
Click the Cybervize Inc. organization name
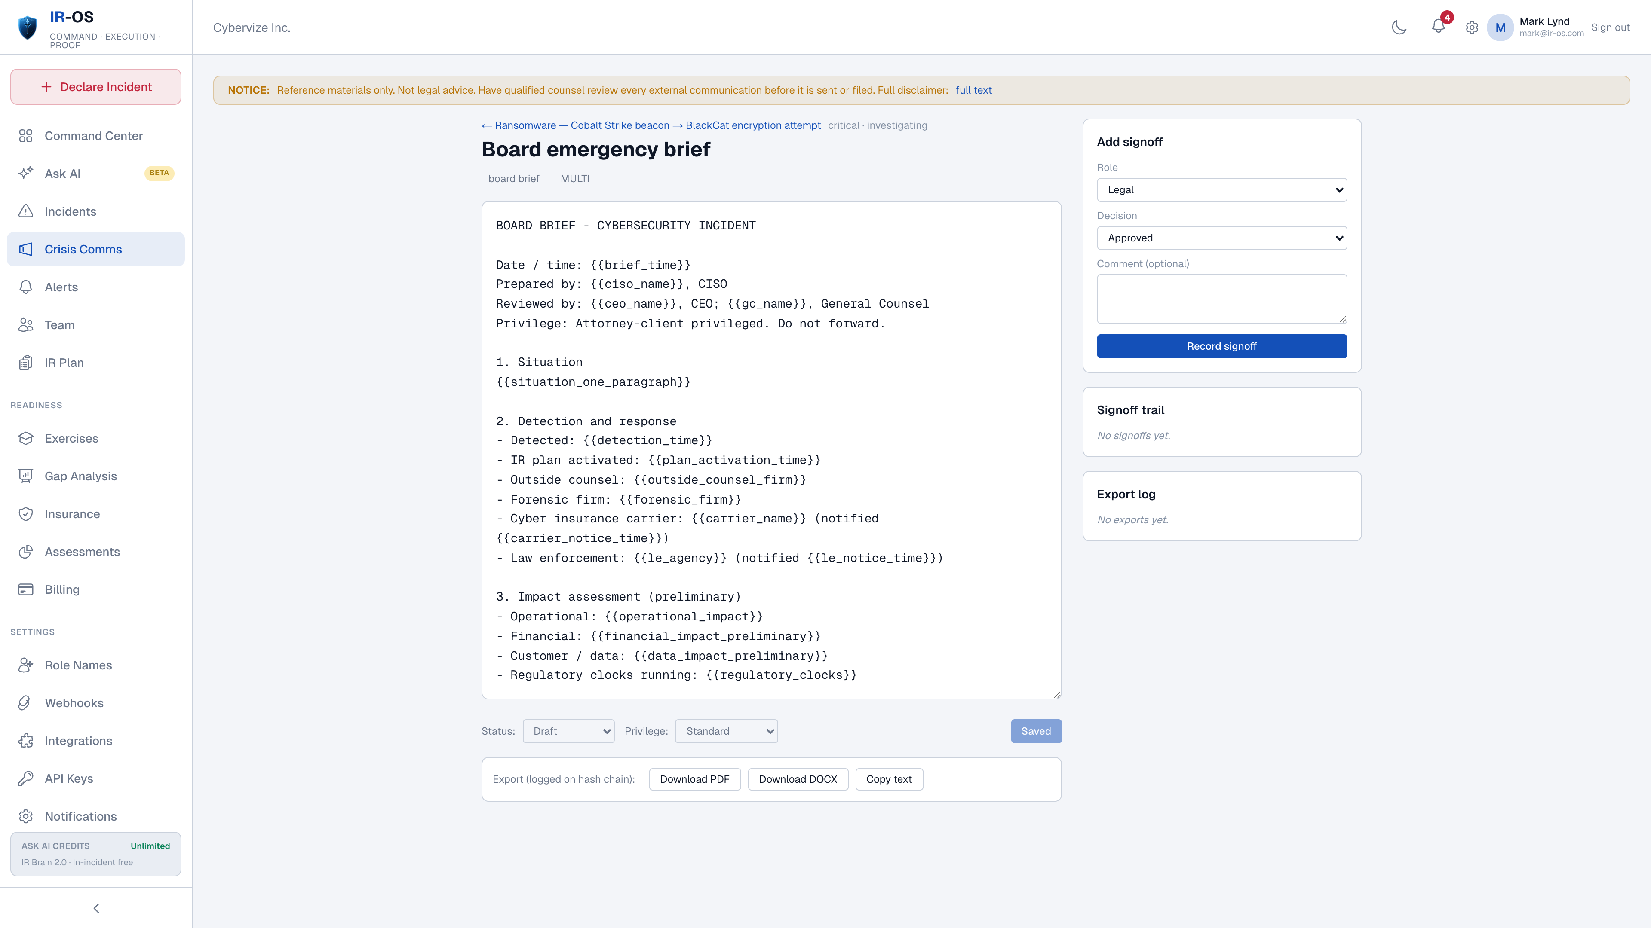pyautogui.click(x=252, y=27)
